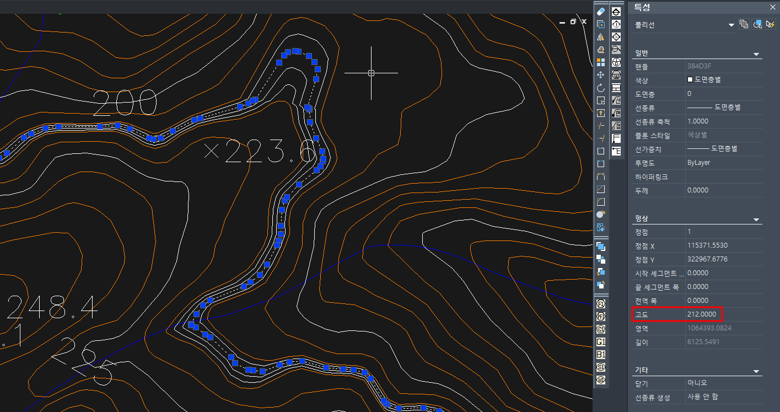Select the Trim tool
The height and width of the screenshot is (412, 780).
(601, 126)
